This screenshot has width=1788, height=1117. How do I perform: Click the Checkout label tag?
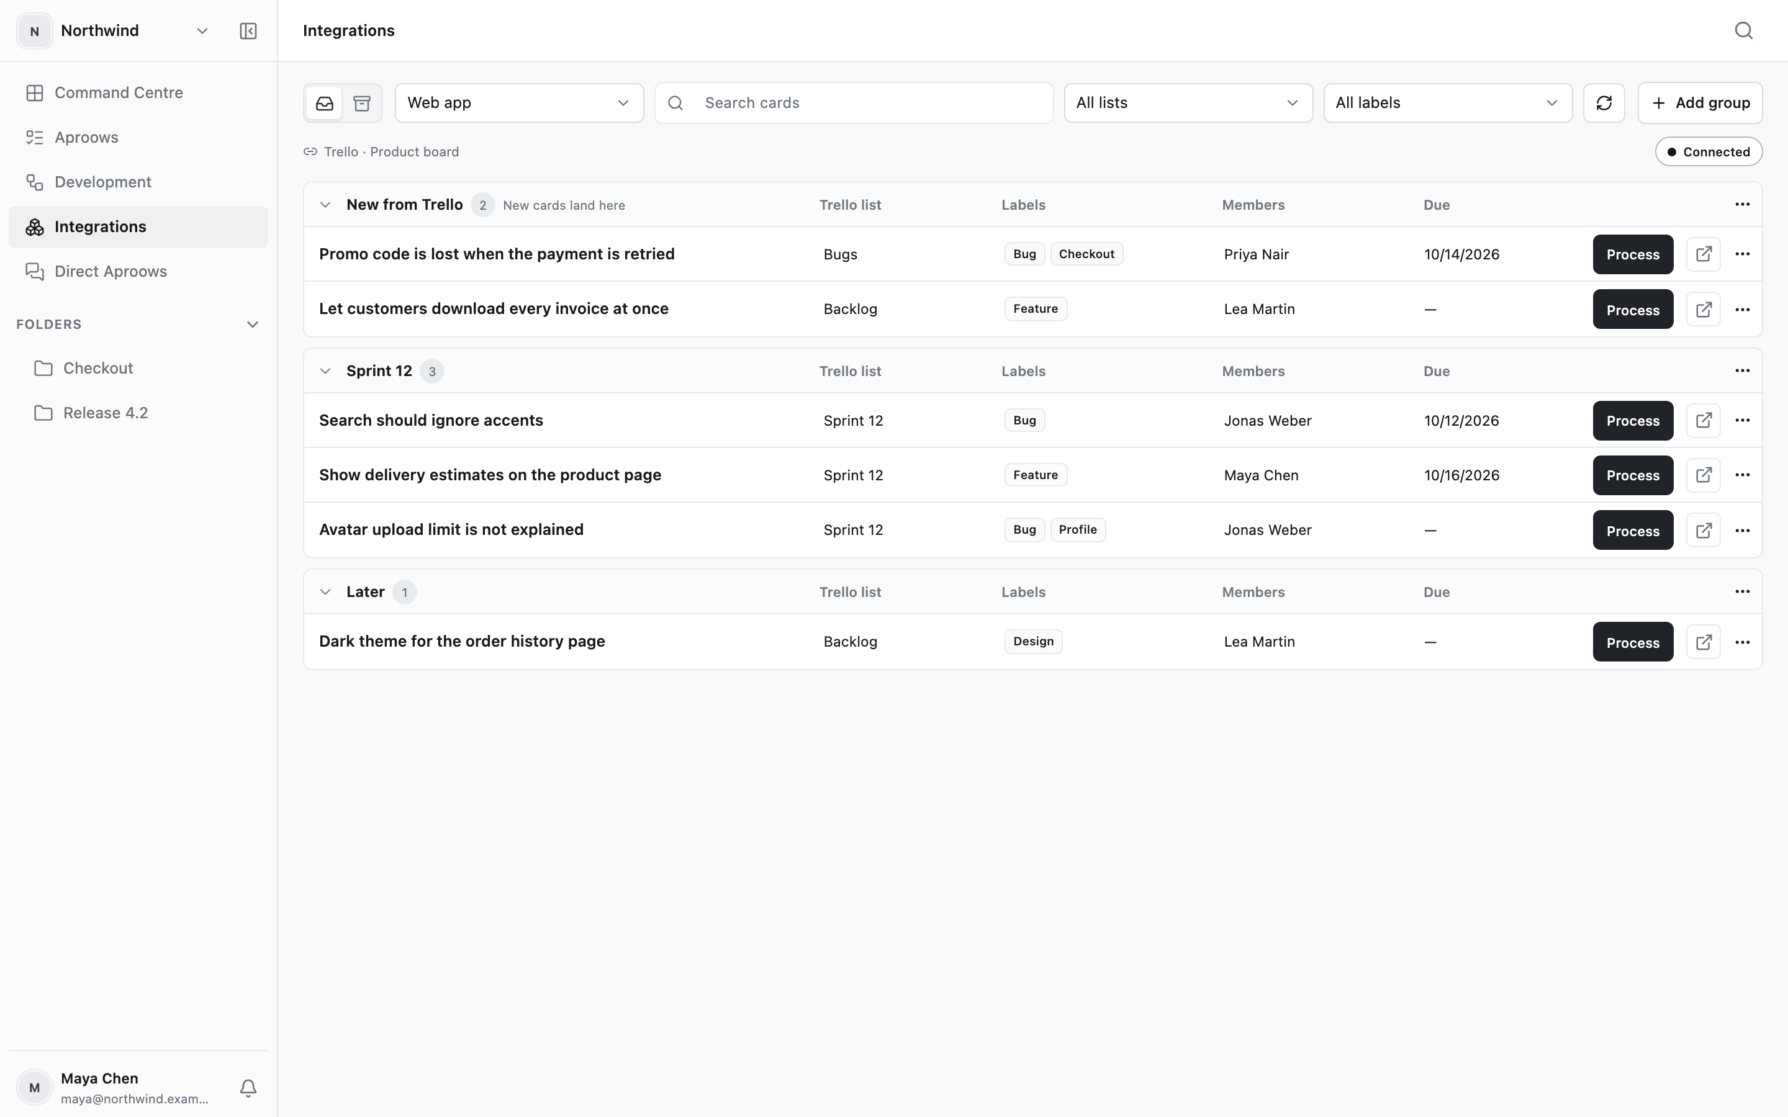tap(1086, 254)
